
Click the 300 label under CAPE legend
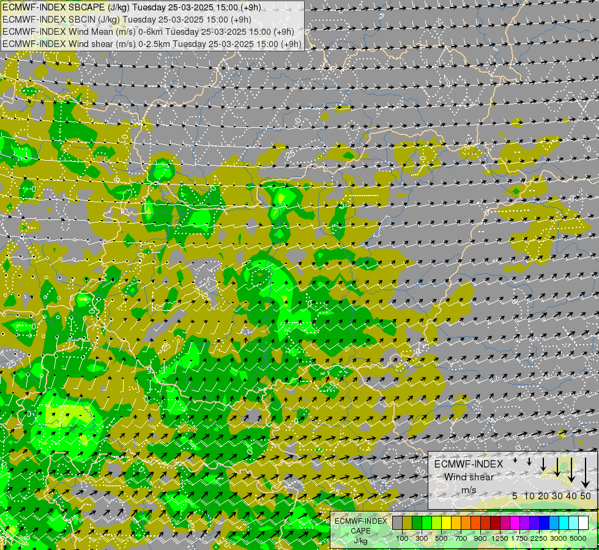[x=422, y=538]
